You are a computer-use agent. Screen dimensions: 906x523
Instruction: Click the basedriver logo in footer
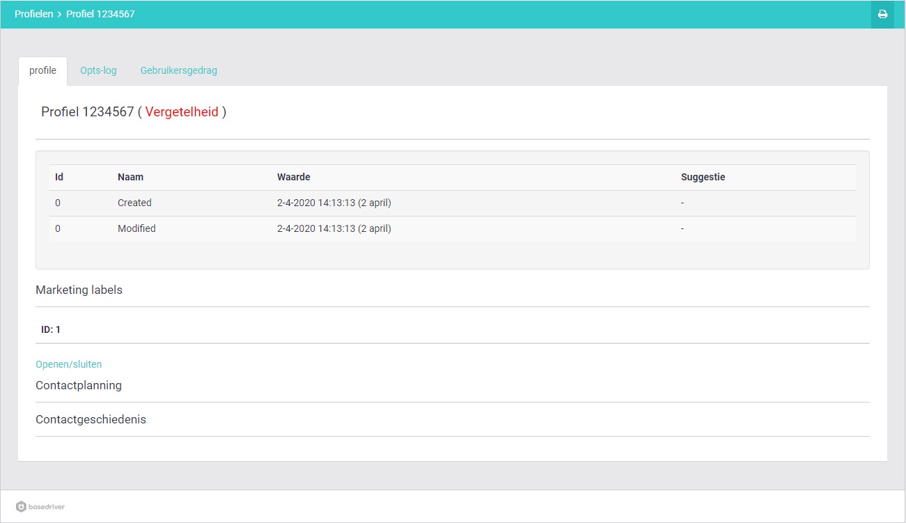[x=40, y=507]
